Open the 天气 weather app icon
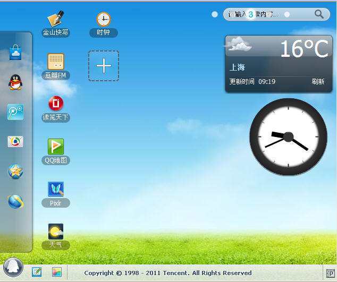 click(x=56, y=232)
